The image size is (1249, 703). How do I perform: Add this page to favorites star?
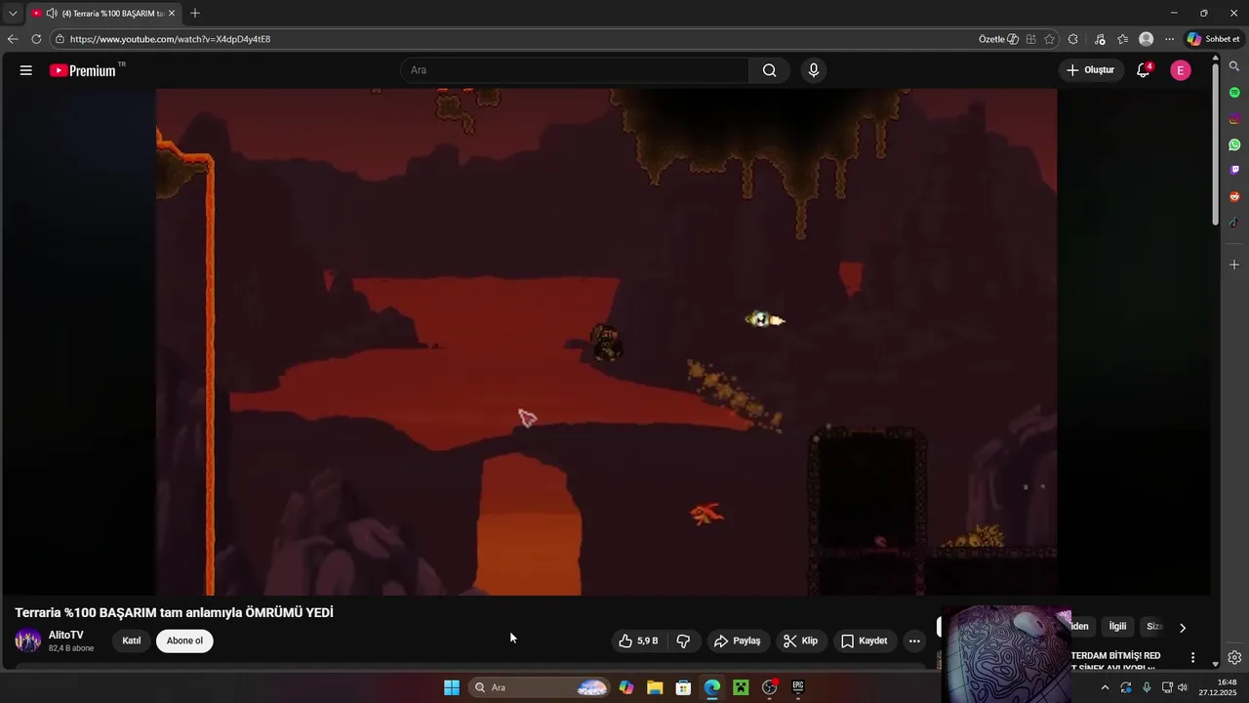[1049, 39]
